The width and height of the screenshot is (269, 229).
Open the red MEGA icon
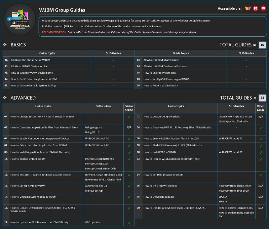click(256, 8)
